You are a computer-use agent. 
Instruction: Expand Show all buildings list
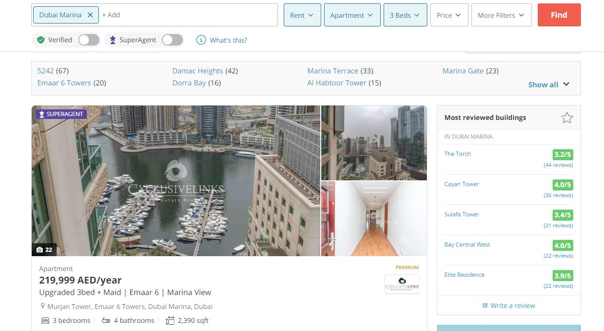tap(549, 84)
